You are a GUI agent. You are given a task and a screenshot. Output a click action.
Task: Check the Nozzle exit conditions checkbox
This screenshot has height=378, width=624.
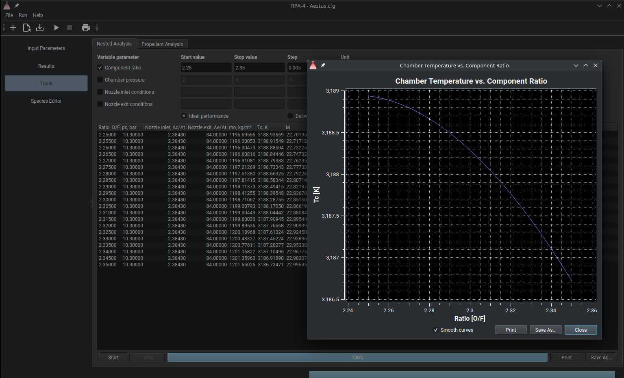click(100, 104)
